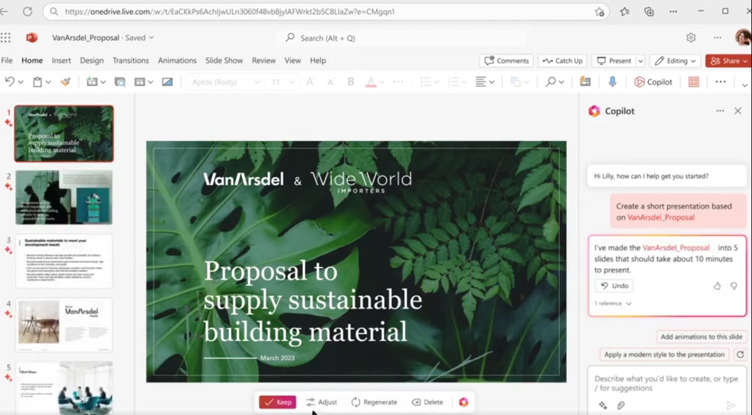Open the browser collections icon
The image size is (752, 415).
(649, 11)
